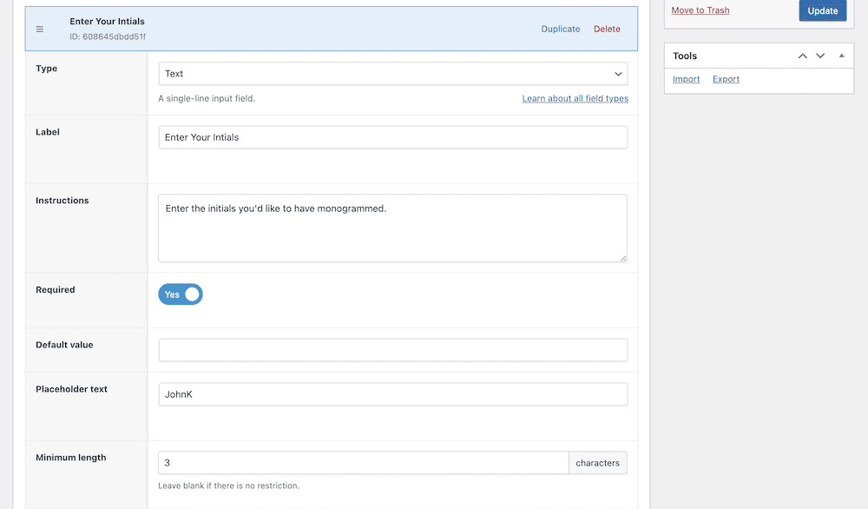
Task: Open Learn about all field types
Action: pos(575,98)
